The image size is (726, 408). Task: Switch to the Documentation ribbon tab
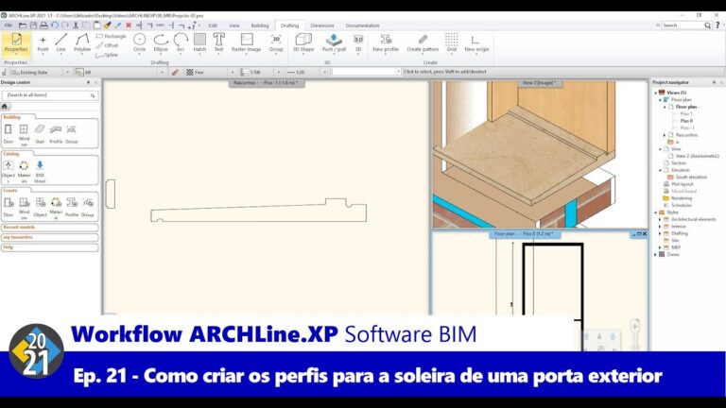[363, 25]
